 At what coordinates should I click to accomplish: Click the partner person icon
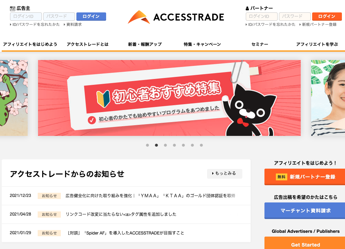(247, 9)
